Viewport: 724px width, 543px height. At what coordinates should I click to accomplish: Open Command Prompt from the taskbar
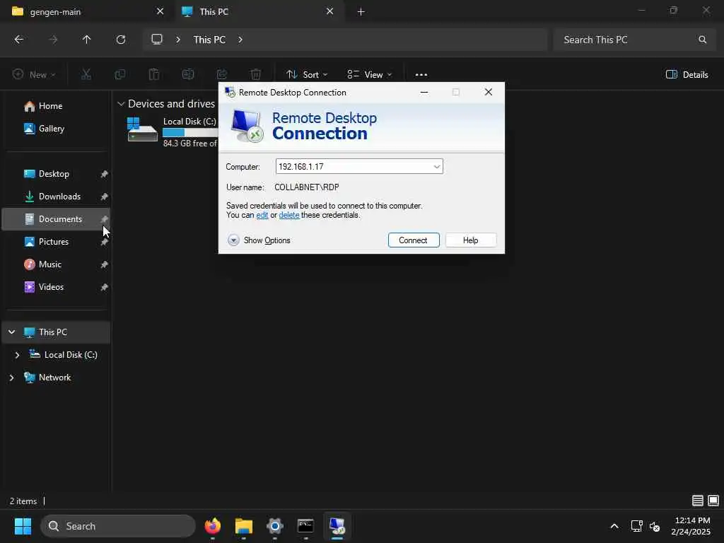click(x=305, y=526)
